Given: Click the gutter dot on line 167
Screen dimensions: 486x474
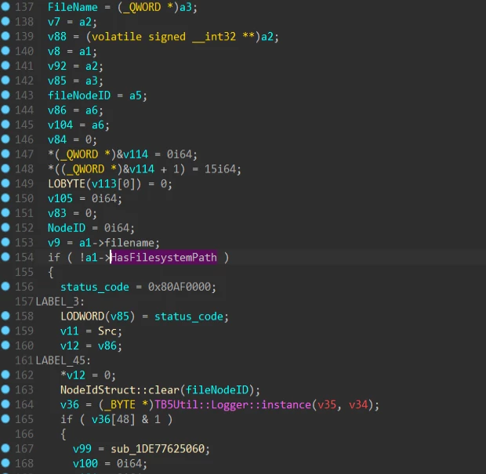Looking at the screenshot, I should pyautogui.click(x=6, y=449).
